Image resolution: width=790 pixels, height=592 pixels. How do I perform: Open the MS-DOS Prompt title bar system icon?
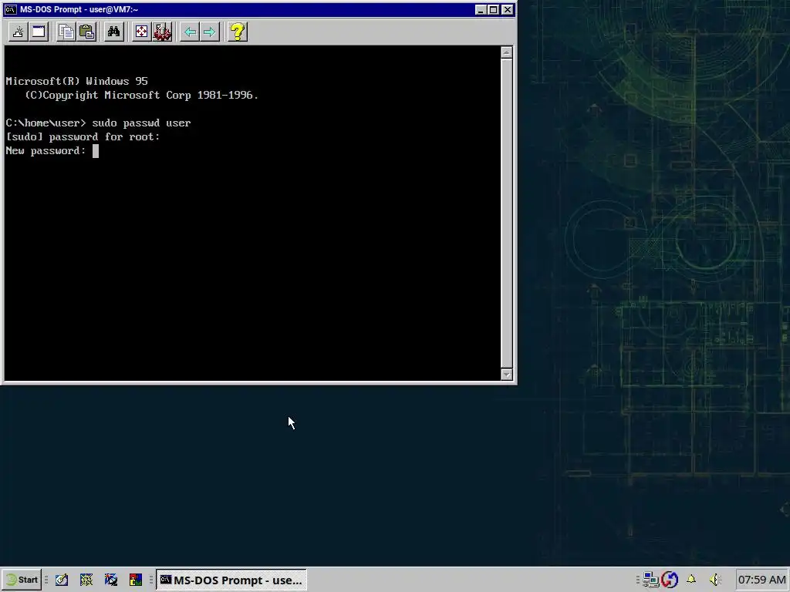[x=11, y=9]
